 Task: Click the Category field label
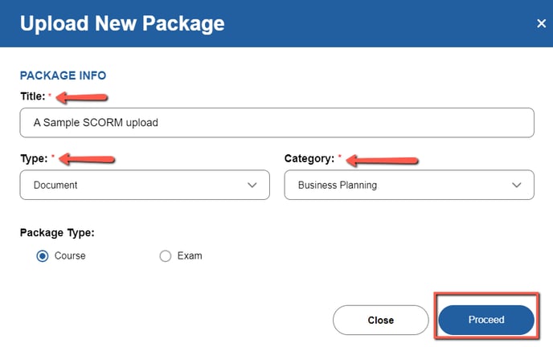[309, 158]
